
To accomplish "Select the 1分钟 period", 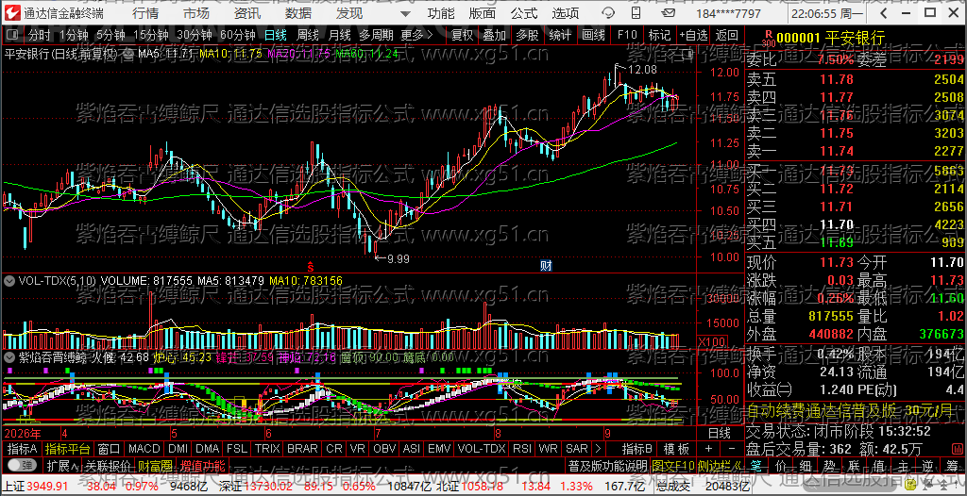I will click(75, 35).
